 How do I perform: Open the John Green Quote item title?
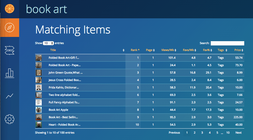[x=65, y=73]
